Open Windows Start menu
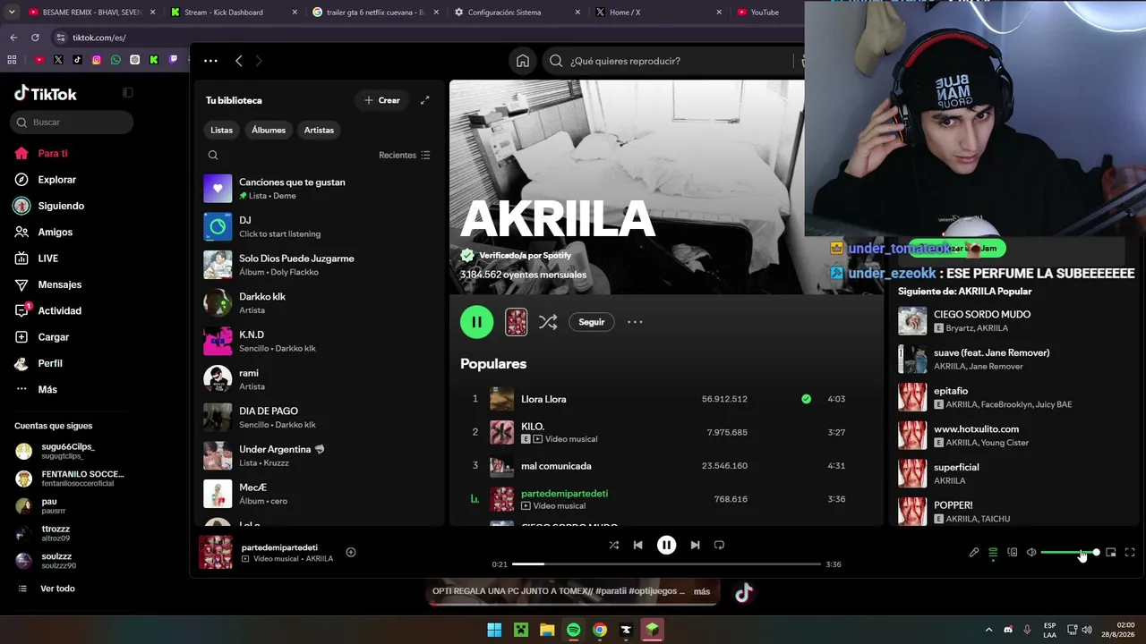This screenshot has height=644, width=1146. 494,631
